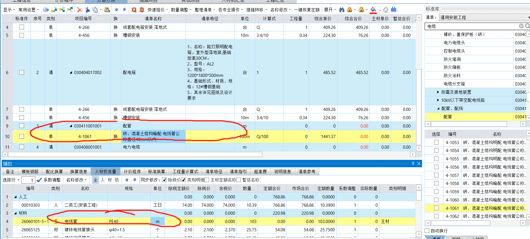Tick the 标准件 checkbox for row 6 配电箱
Viewport: 530px width, 239px height.
(x=21, y=72)
